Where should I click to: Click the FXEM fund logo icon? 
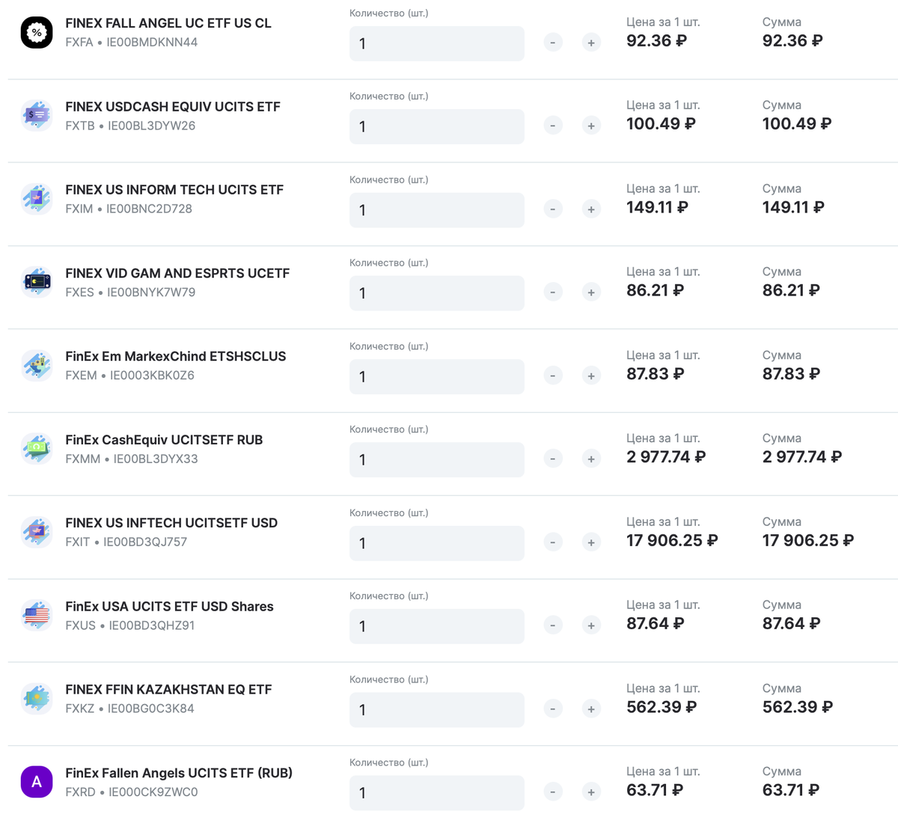[x=36, y=366]
